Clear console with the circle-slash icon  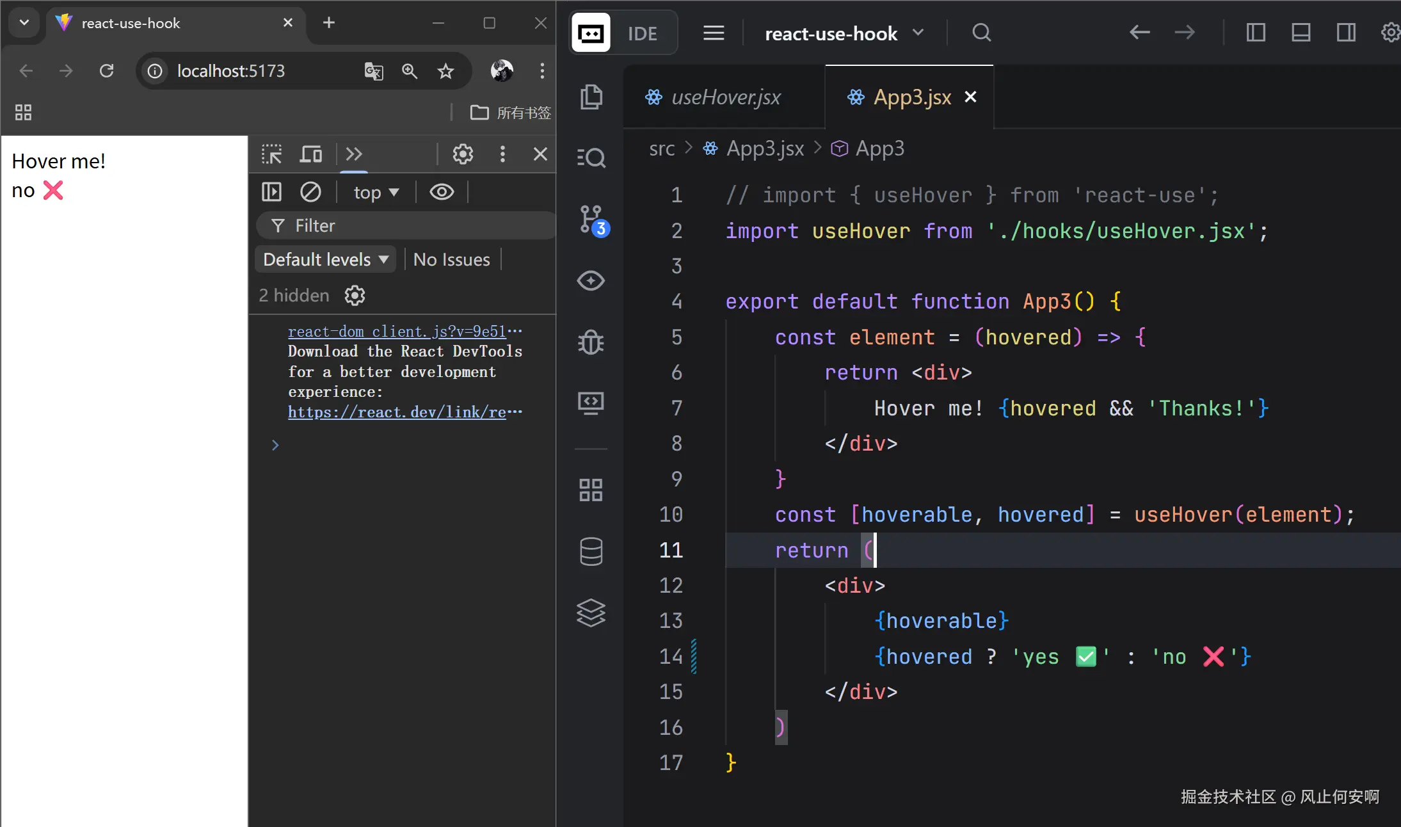[x=310, y=192]
